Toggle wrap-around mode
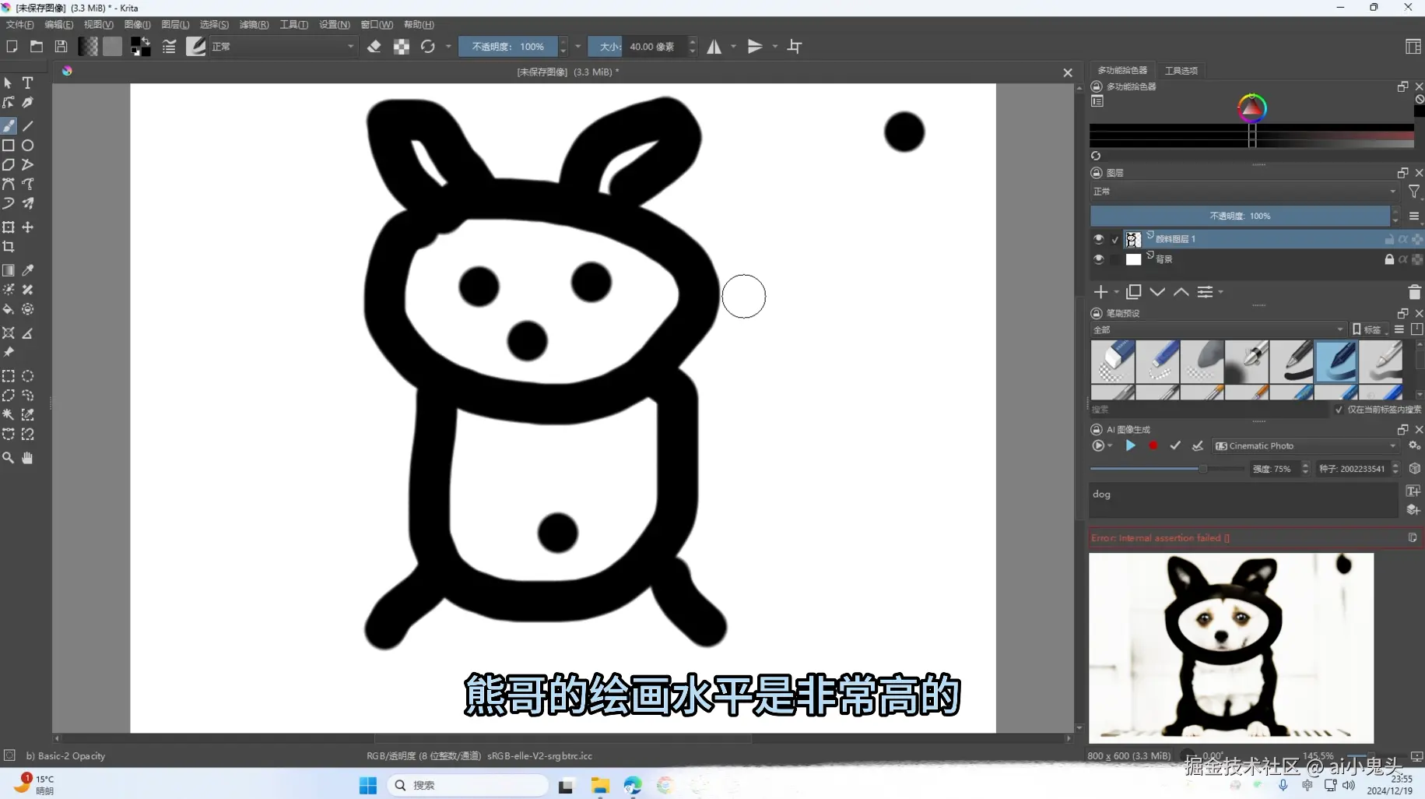Viewport: 1425px width, 799px height. pyautogui.click(x=795, y=47)
